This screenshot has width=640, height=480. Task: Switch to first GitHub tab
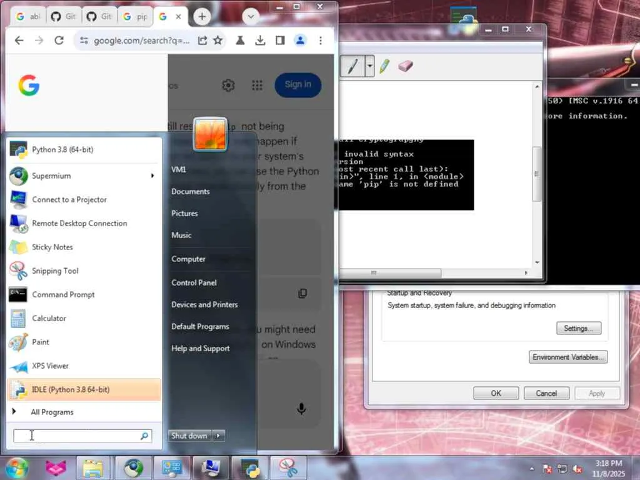coord(64,17)
